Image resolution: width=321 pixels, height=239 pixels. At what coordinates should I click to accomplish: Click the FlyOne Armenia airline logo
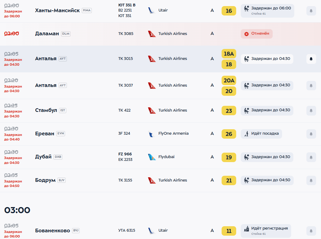click(x=151, y=134)
